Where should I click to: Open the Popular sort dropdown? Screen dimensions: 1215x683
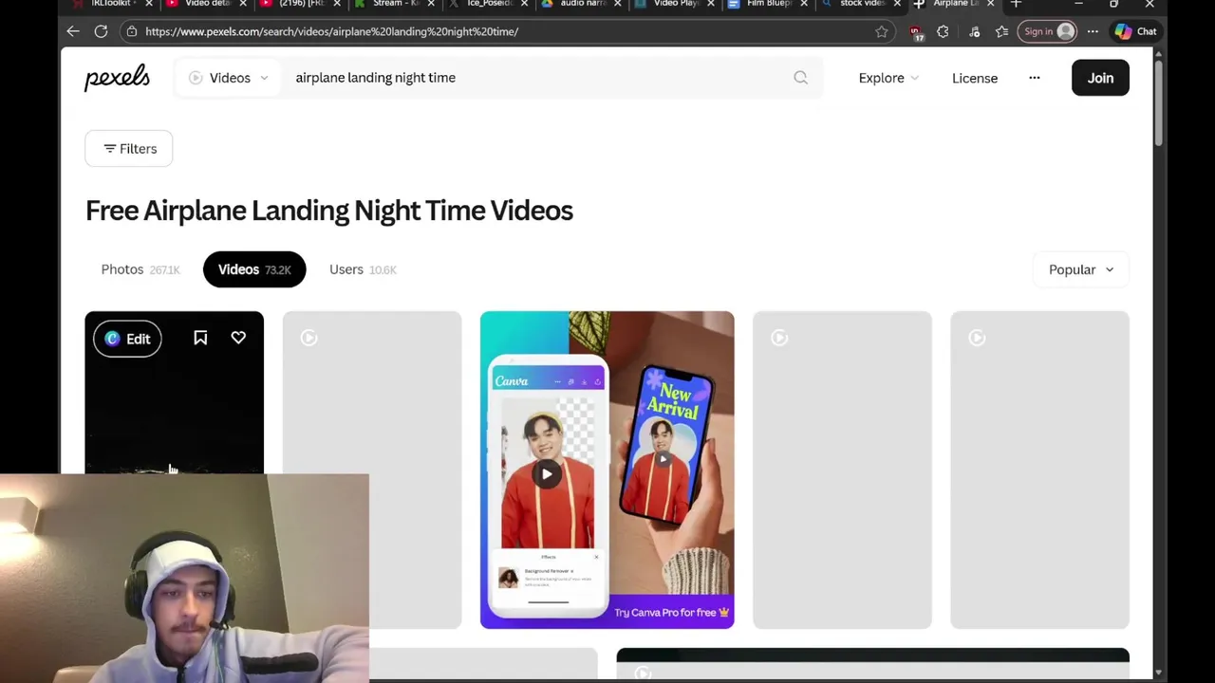pos(1081,269)
